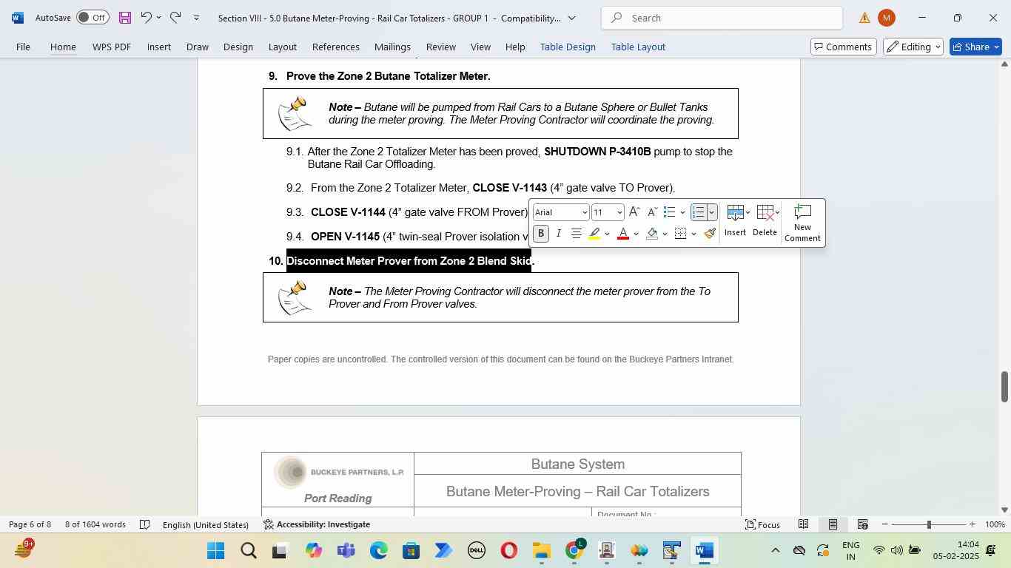Expand font color options arrow

(636, 234)
